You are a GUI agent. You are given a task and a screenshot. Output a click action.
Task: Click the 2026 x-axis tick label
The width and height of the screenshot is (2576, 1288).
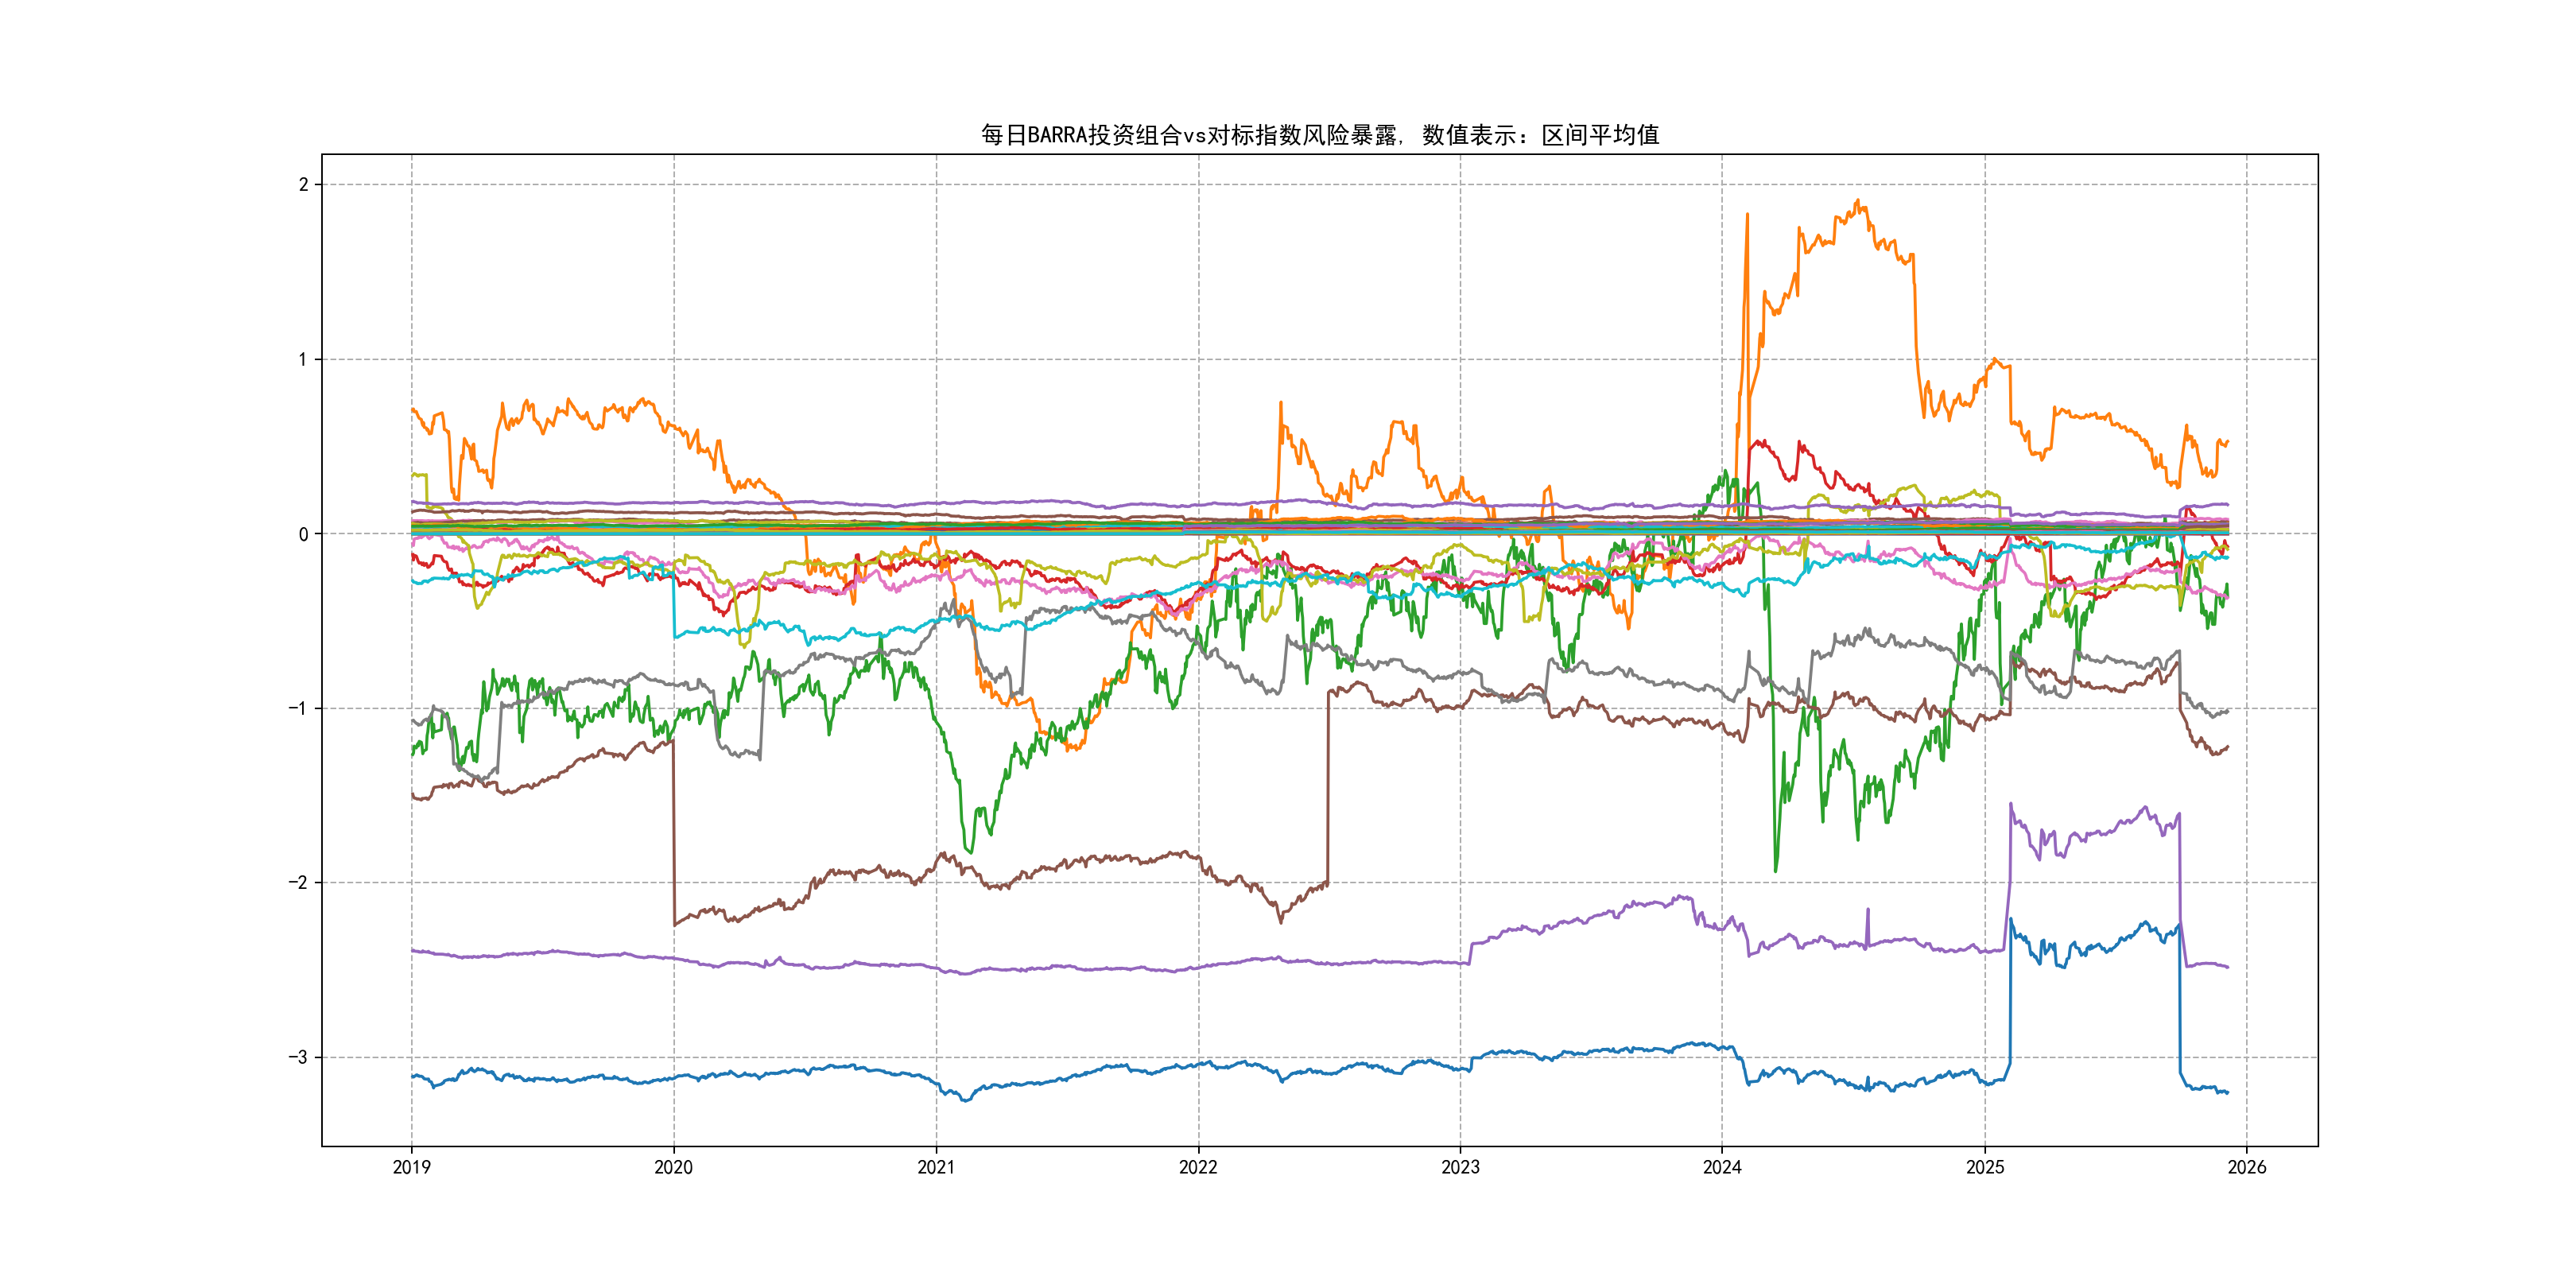pos(2247,1167)
